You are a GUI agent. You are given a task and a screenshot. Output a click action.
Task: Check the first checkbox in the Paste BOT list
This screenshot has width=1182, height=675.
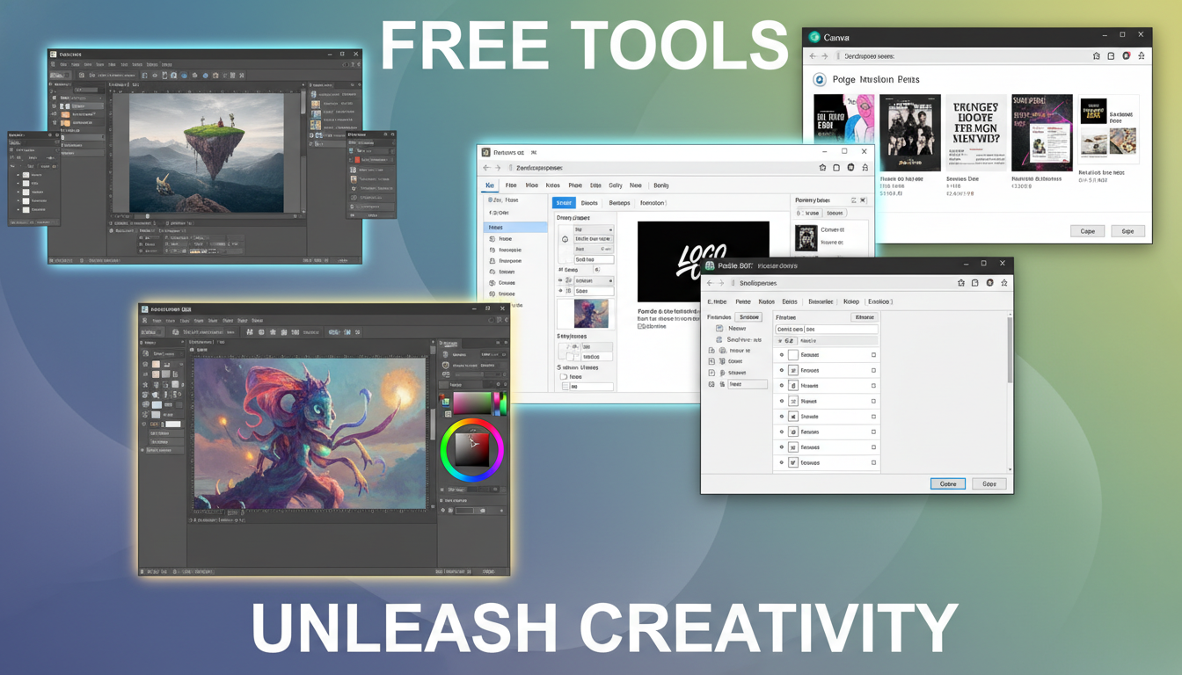coord(873,355)
